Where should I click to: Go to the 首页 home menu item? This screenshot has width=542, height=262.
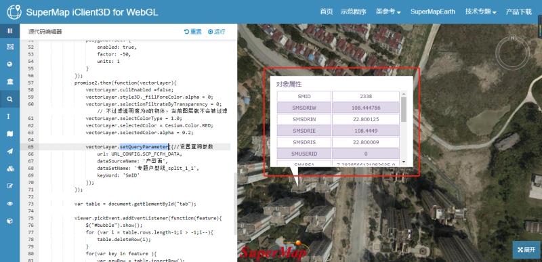(327, 12)
